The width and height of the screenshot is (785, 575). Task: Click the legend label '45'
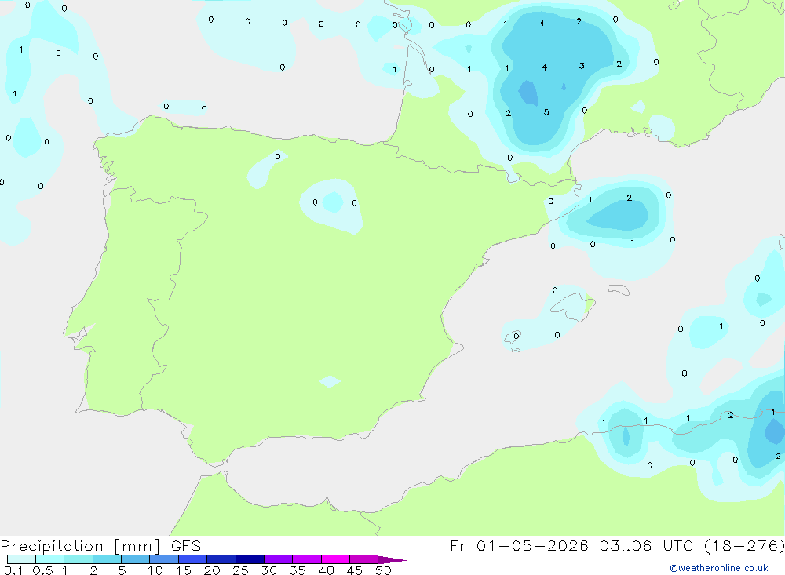point(355,570)
